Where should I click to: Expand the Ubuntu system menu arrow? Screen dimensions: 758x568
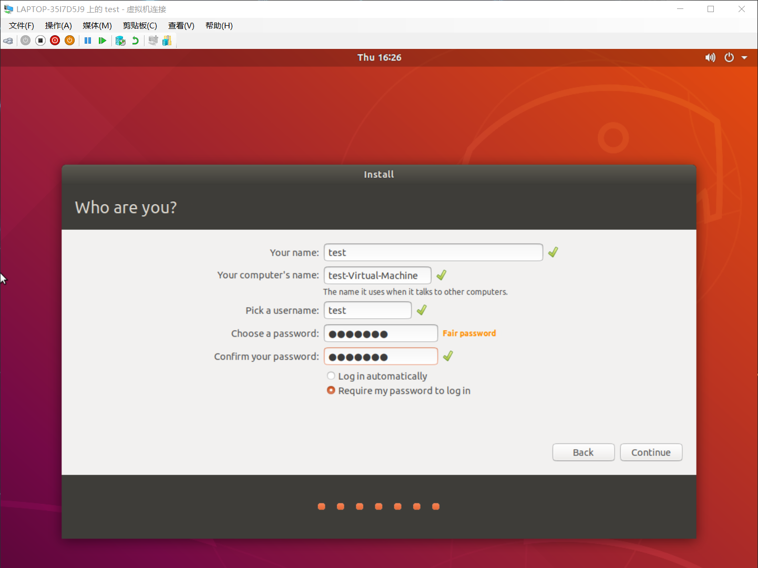[744, 57]
